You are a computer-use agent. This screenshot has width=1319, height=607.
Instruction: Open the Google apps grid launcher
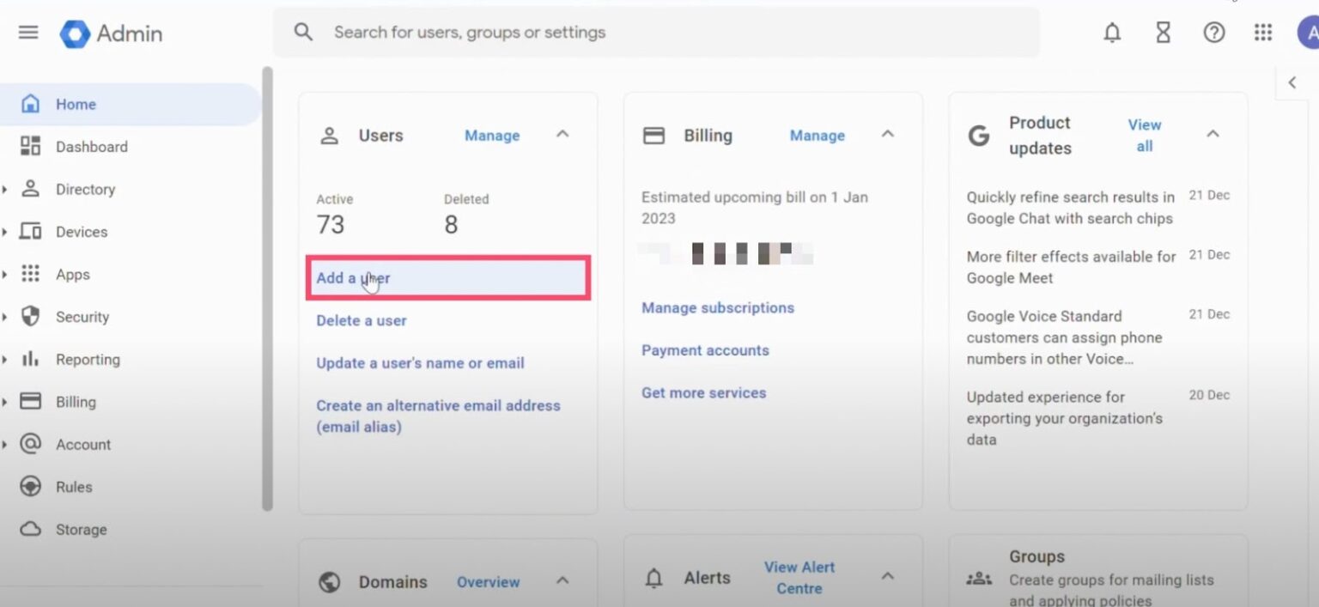(x=1262, y=33)
